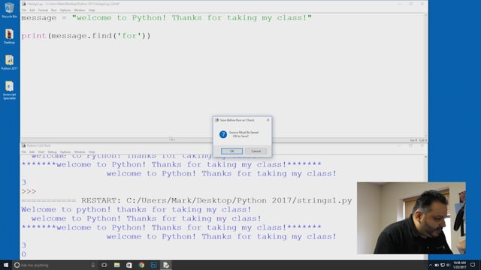Open the Edit menu in the Python Shell window
Screen dimensions: 481x270
coord(32,151)
